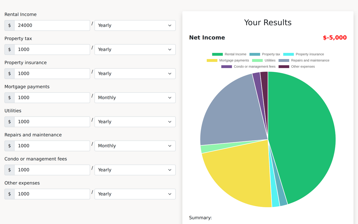Click inside the Property insurance amount box
Image resolution: width=358 pixels, height=224 pixels.
tap(52, 73)
